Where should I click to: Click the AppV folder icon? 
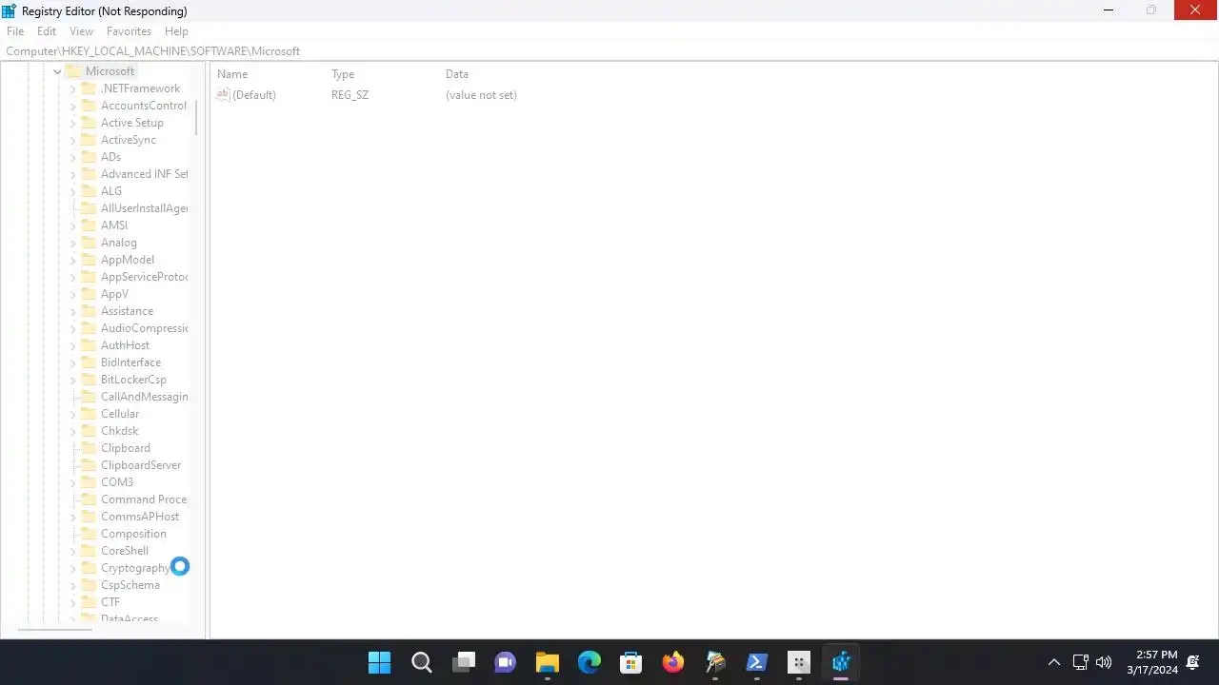89,294
